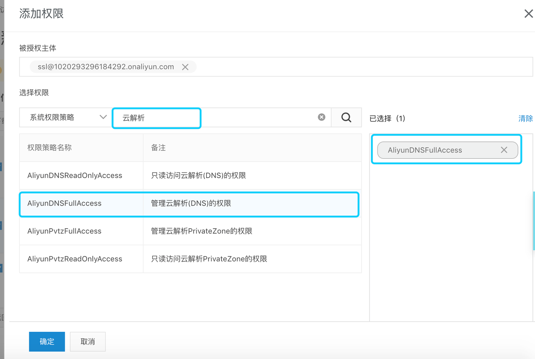The height and width of the screenshot is (359, 535).
Task: Remove ssl@1020293296184292.onaliyun.com principal tag
Action: 185,67
